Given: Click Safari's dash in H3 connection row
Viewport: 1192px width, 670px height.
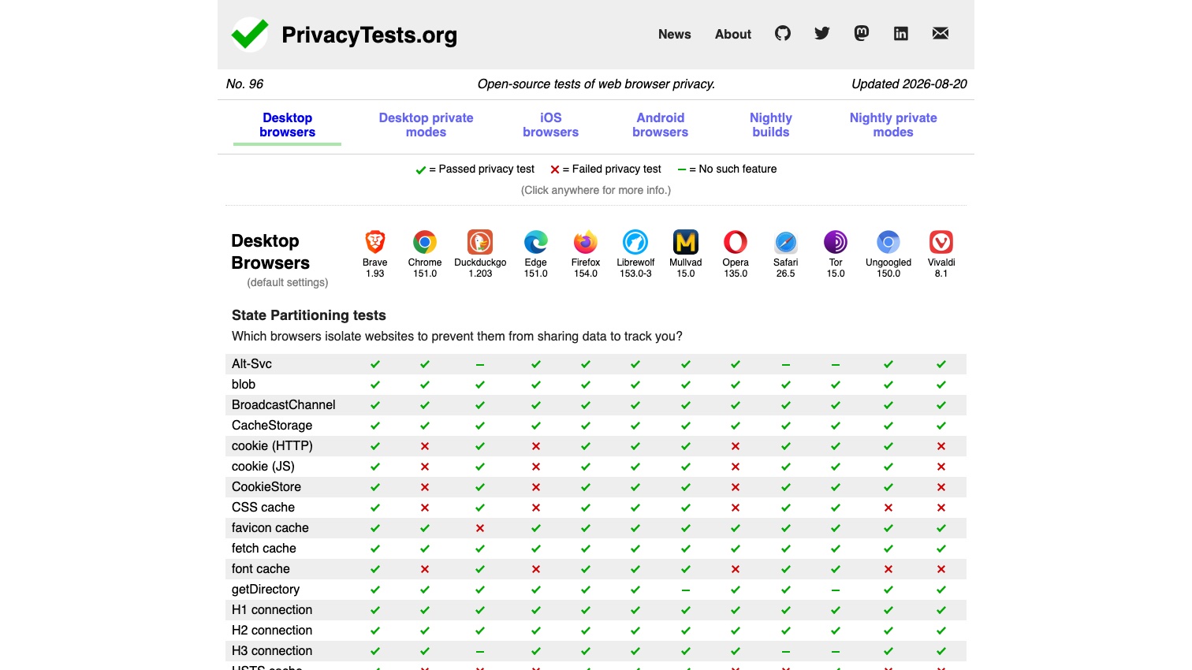Looking at the screenshot, I should pyautogui.click(x=786, y=651).
